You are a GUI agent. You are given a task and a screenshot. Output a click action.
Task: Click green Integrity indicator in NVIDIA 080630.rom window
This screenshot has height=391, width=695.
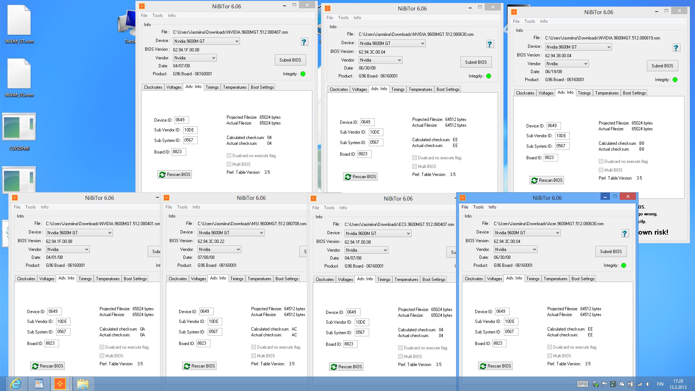(489, 76)
